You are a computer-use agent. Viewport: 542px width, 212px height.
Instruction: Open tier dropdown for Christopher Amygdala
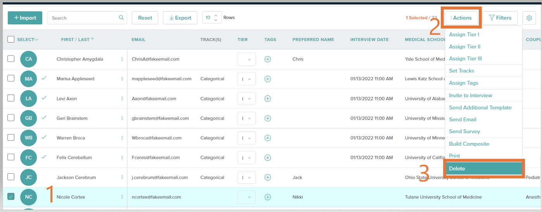(247, 59)
